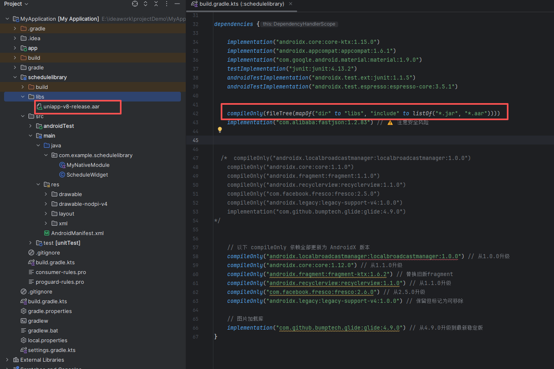This screenshot has width=554, height=369.
Task: Hide the Project tool window with the minimize icon
Action: [177, 4]
